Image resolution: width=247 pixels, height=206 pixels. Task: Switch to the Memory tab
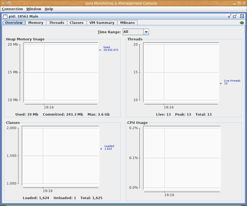tap(36, 23)
